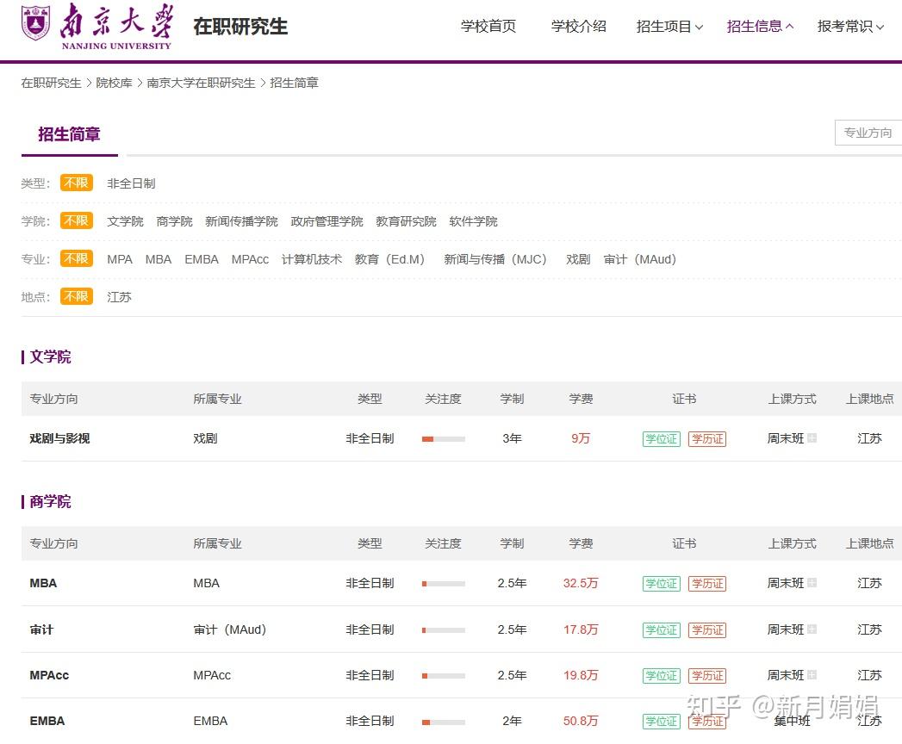902x744 pixels.
Task: Focus the 专业方向 search field
Action: click(x=868, y=133)
